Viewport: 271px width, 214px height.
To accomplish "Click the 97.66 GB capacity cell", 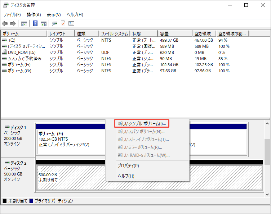I will pos(168,71).
